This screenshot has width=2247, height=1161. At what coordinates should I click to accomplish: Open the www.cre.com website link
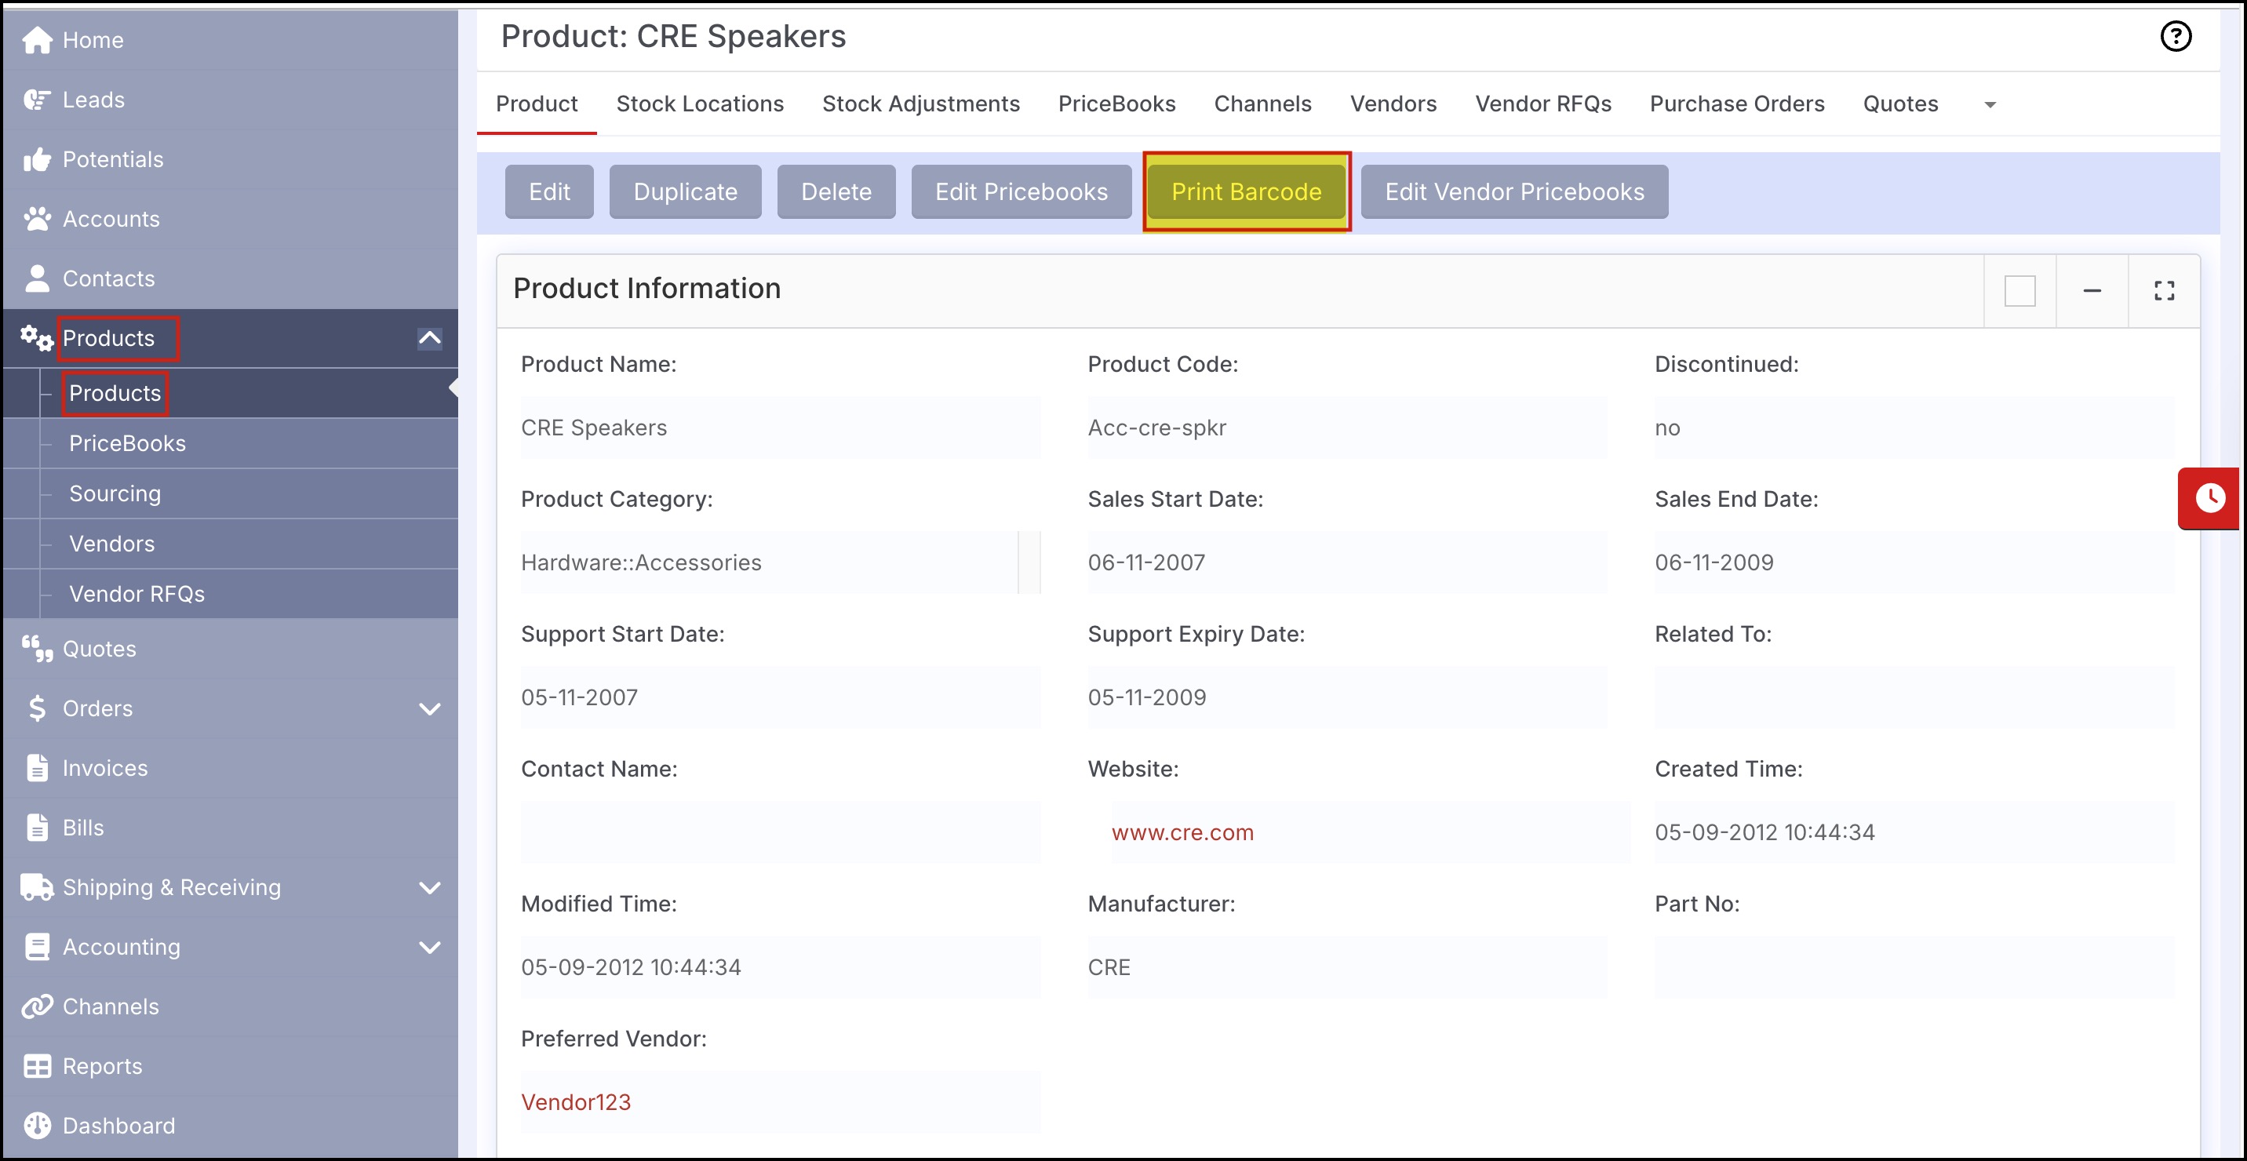pyautogui.click(x=1182, y=832)
